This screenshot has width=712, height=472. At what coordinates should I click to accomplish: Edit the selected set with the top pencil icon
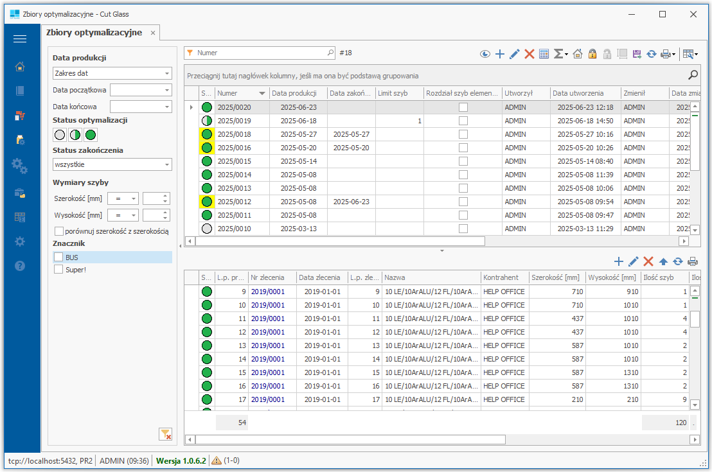pyautogui.click(x=515, y=54)
